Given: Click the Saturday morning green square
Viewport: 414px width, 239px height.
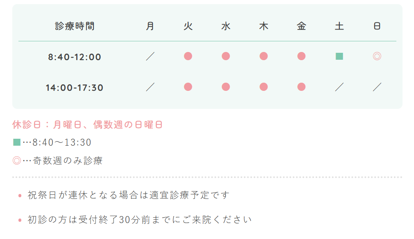Looking at the screenshot, I should point(339,56).
